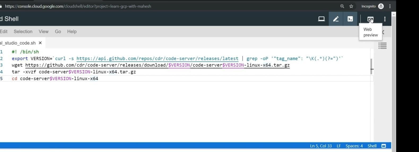This screenshot has width=419, height=152.
Task: Open the Edit menu
Action: point(3,31)
